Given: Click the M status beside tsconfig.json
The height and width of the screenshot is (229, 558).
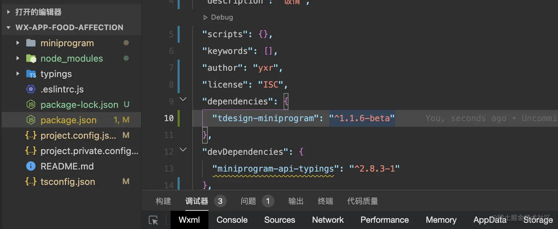Looking at the screenshot, I should [126, 182].
